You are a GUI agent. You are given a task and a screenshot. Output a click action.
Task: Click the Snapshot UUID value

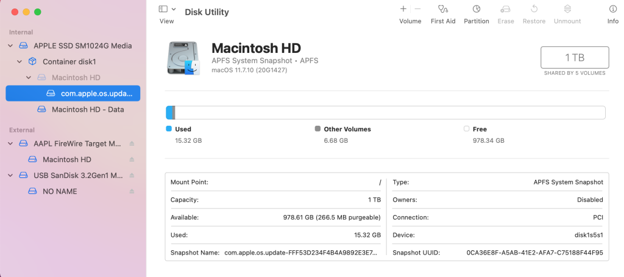coord(535,252)
